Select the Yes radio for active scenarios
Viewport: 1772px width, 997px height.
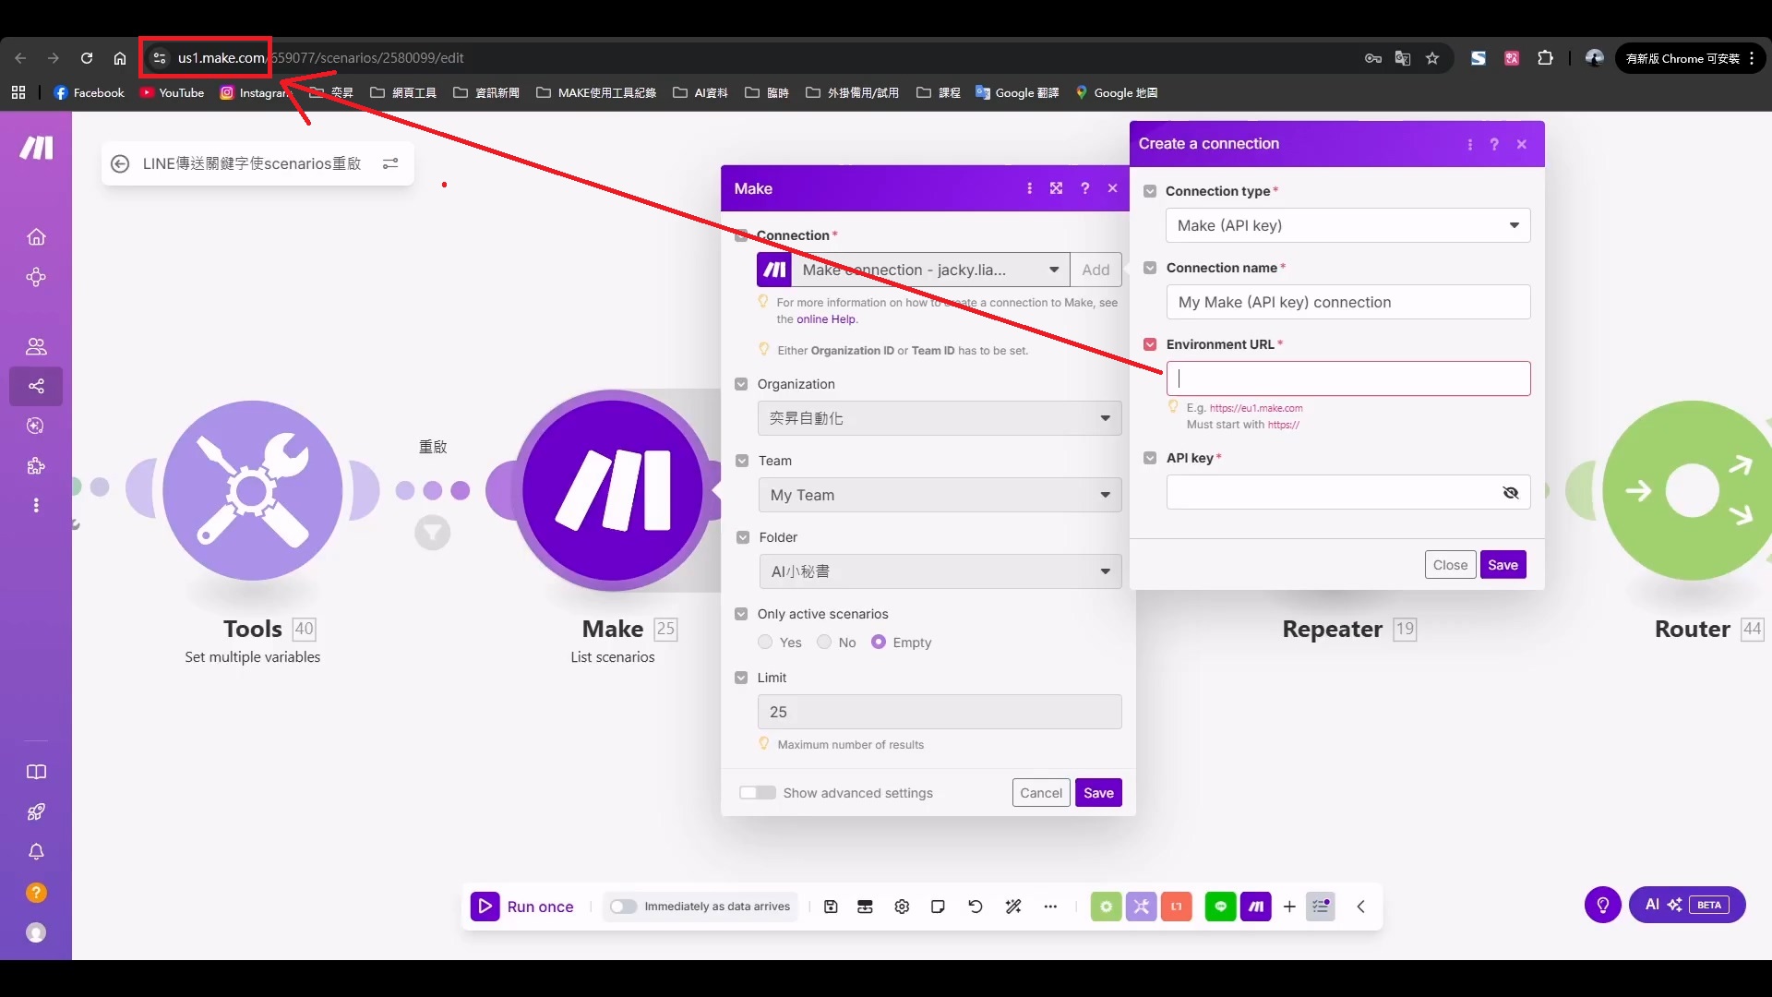click(x=765, y=643)
